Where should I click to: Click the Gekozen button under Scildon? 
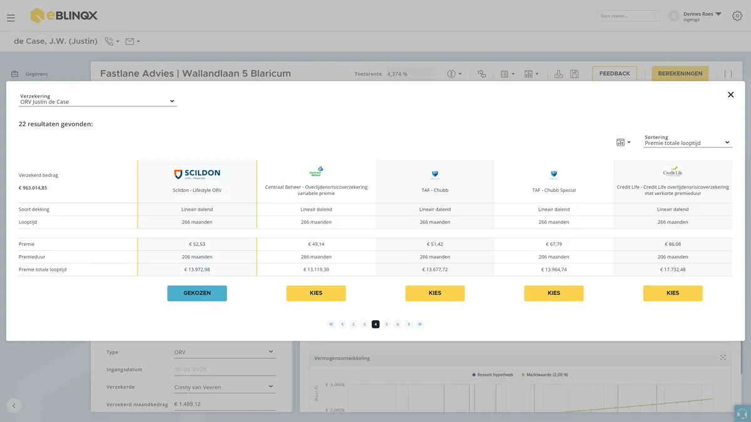pyautogui.click(x=197, y=293)
